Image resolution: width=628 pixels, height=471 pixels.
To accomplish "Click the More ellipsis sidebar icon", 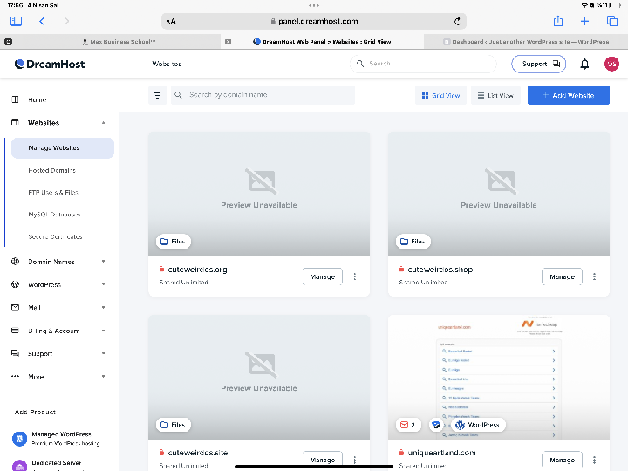I will 15,377.
